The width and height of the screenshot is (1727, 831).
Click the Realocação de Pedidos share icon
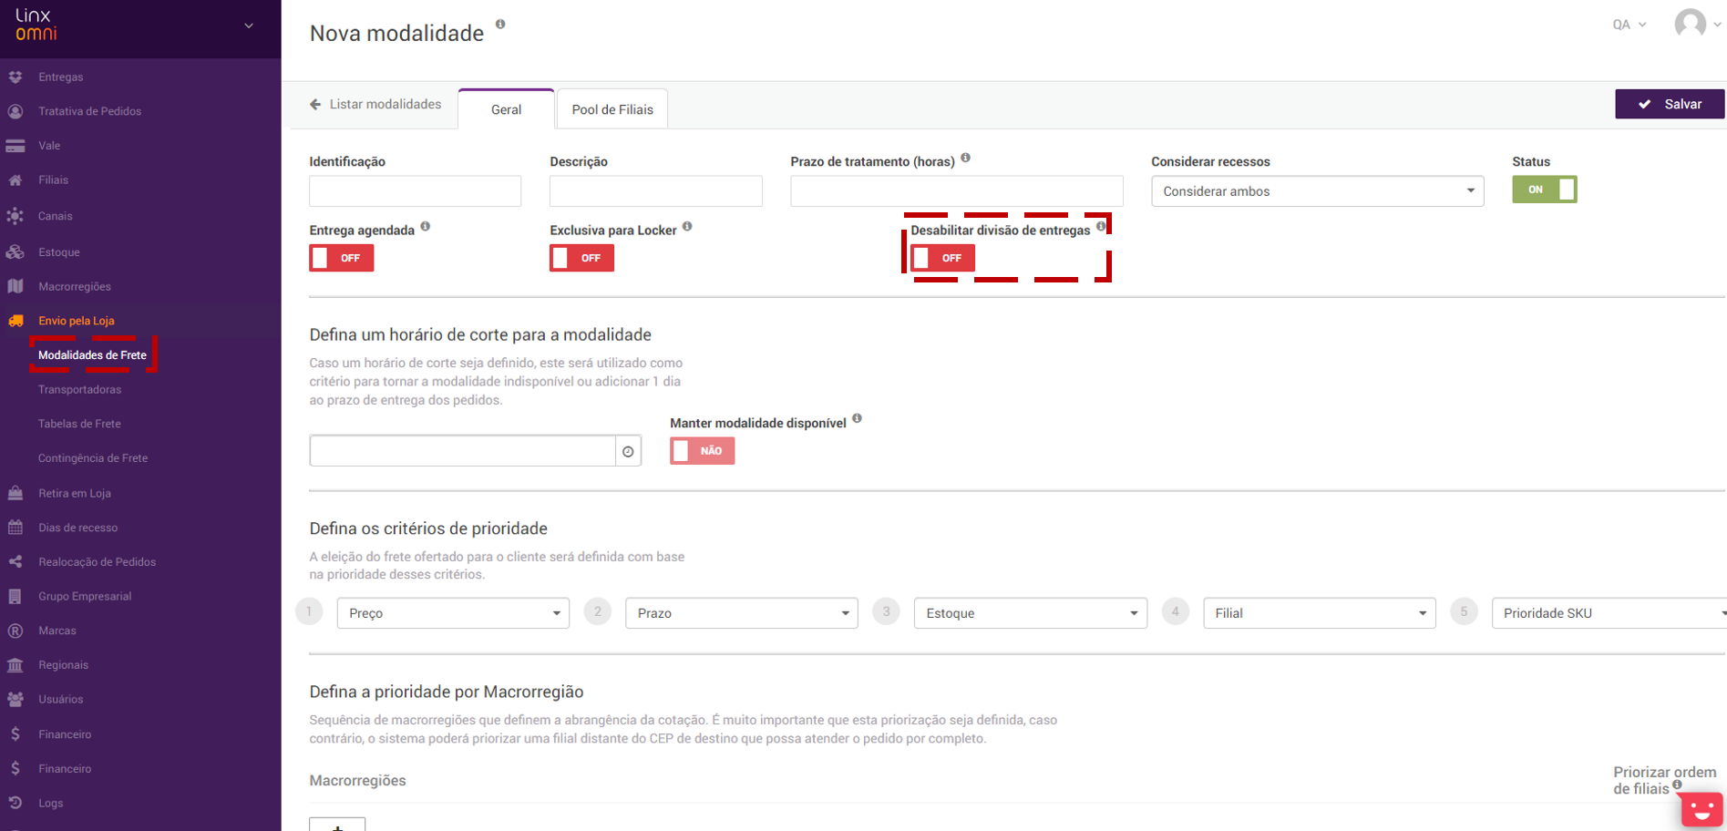tap(15, 562)
